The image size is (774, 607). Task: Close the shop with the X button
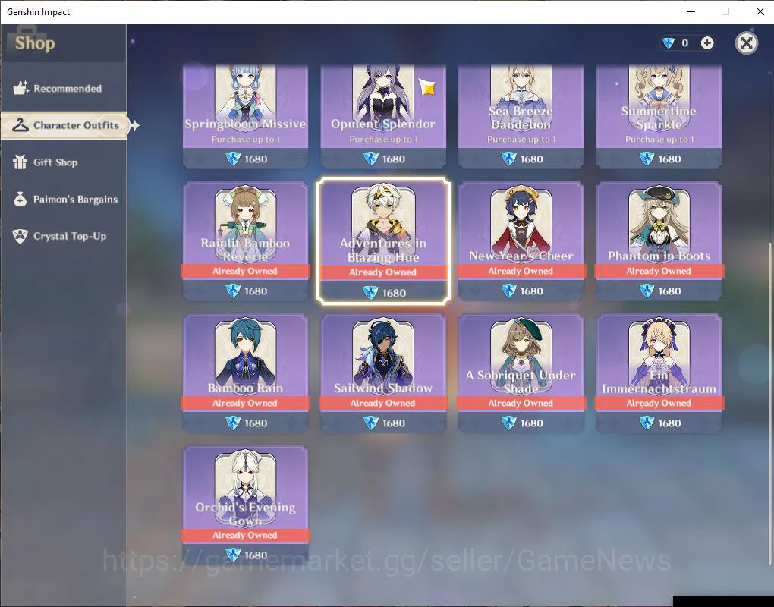pos(747,43)
